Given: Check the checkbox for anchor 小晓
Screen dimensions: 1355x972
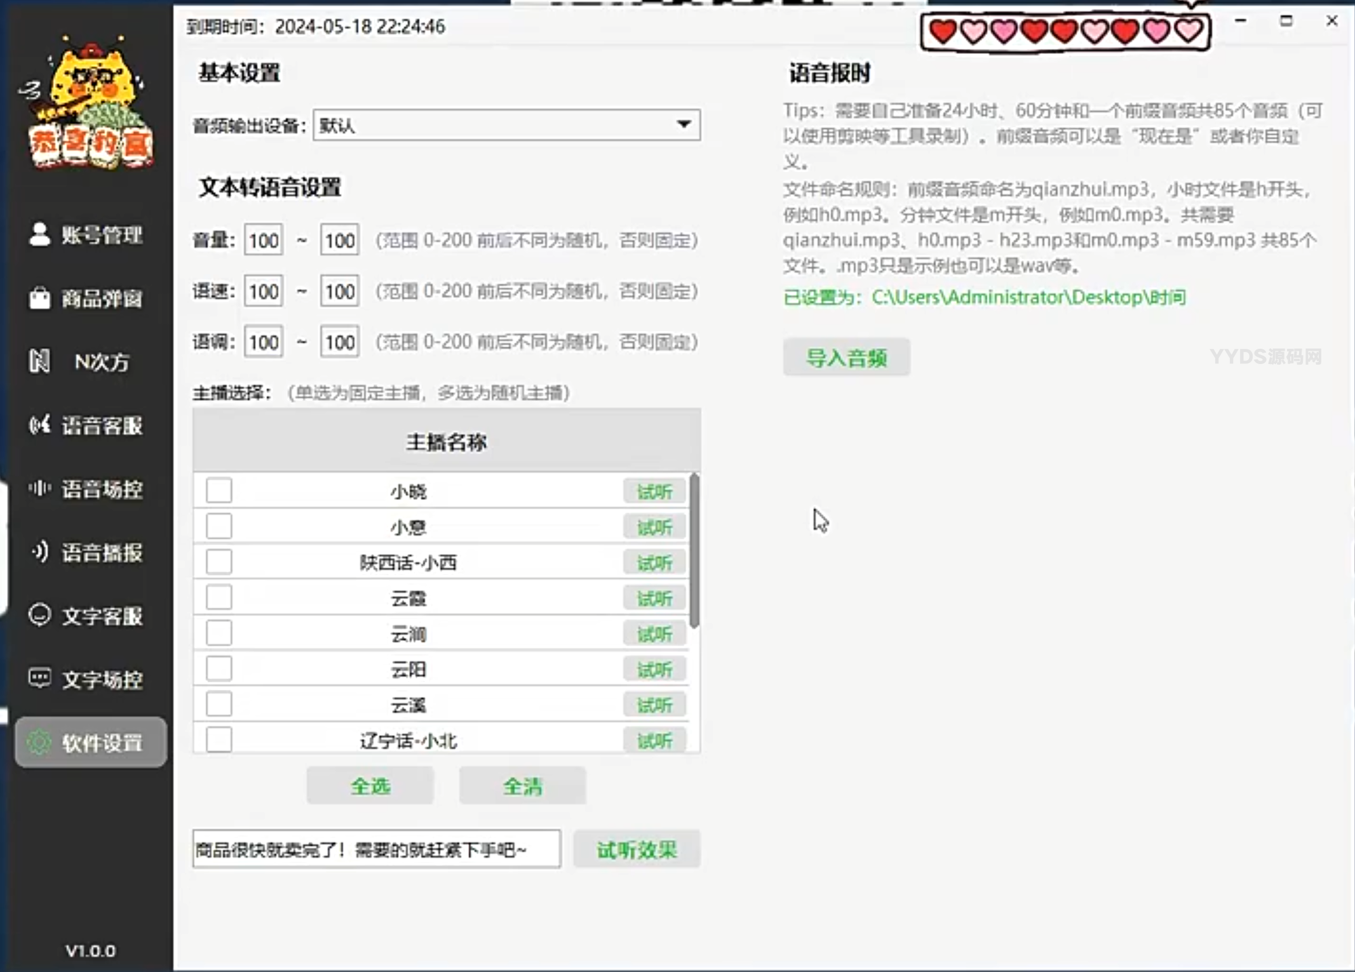Looking at the screenshot, I should (x=219, y=490).
